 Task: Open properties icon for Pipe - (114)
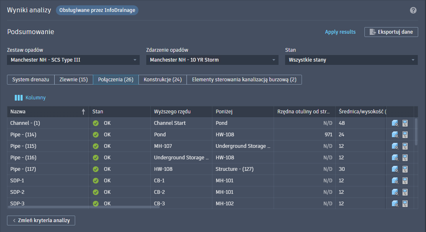point(405,134)
